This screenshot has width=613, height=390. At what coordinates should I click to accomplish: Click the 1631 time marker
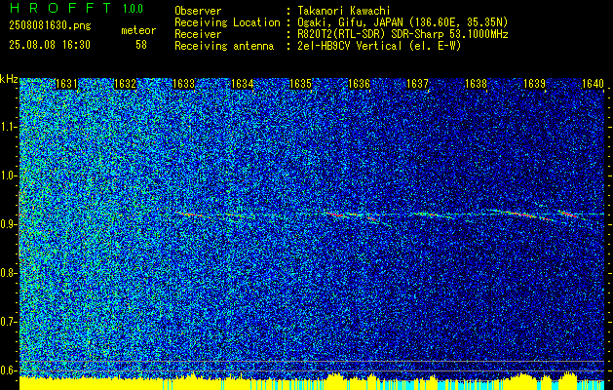pyautogui.click(x=66, y=84)
